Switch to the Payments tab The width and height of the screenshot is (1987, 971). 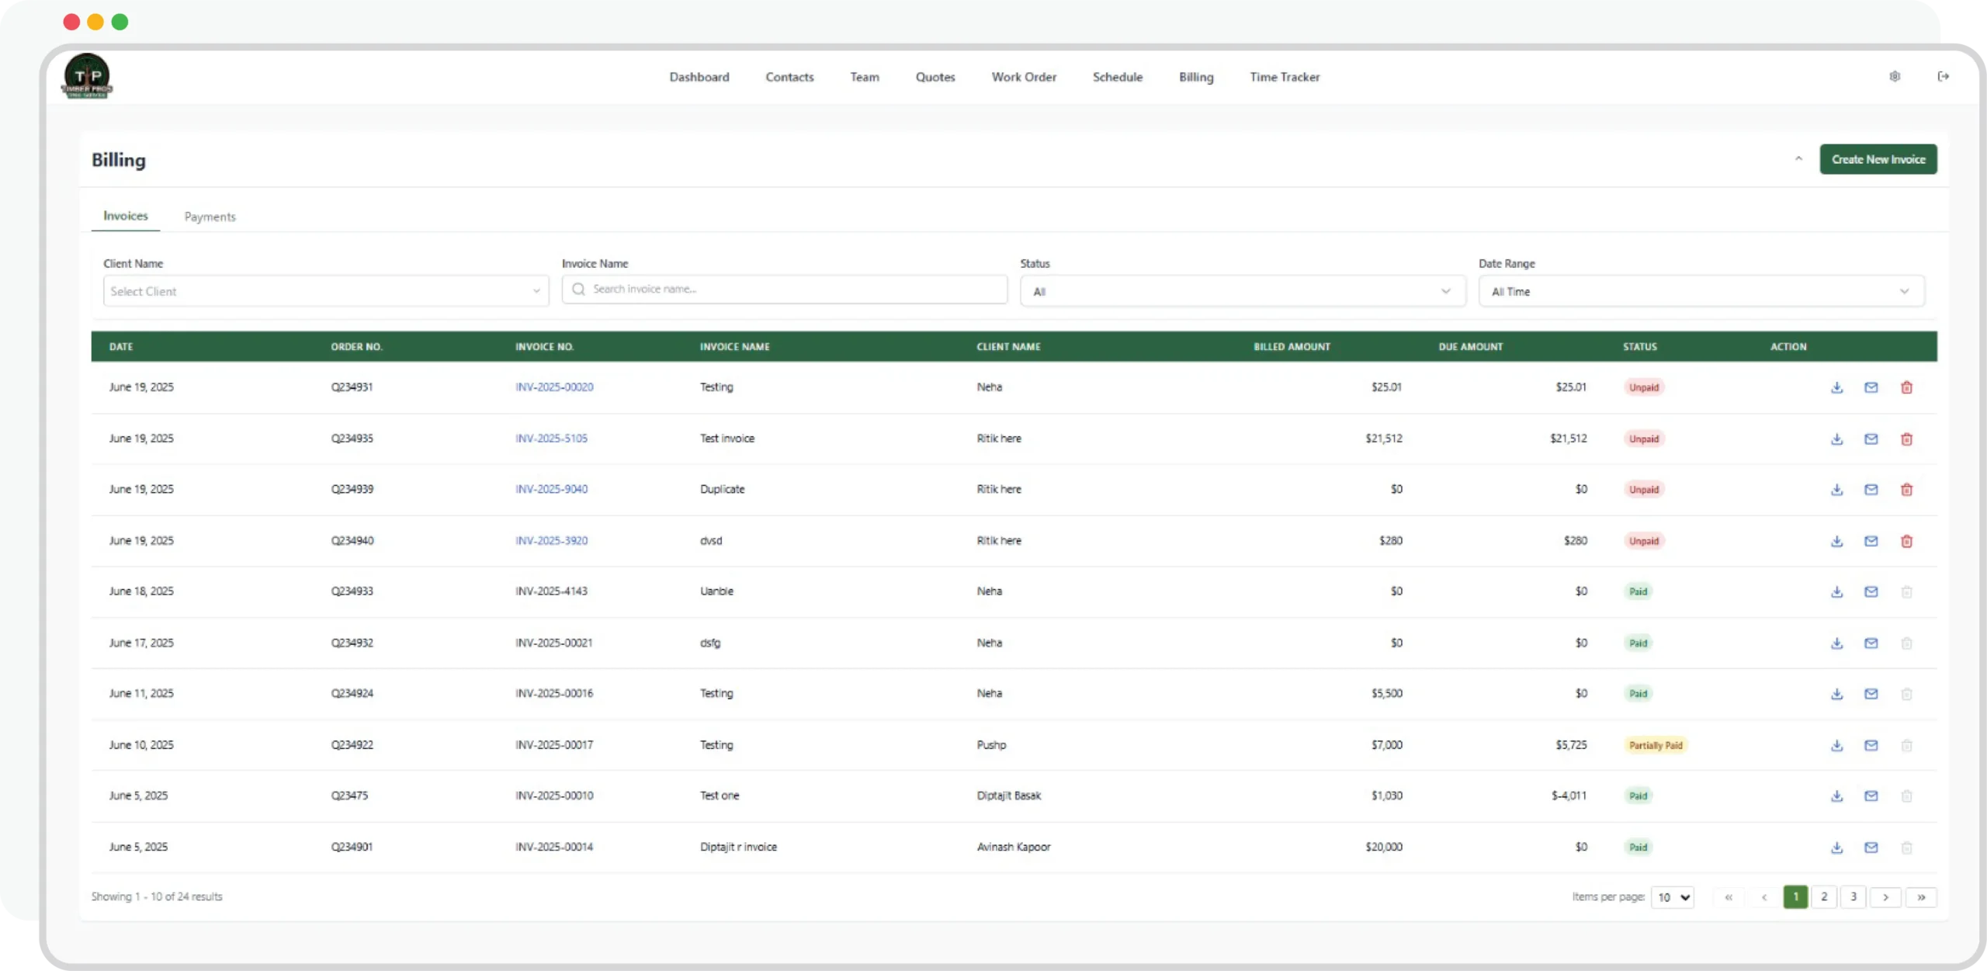tap(210, 217)
